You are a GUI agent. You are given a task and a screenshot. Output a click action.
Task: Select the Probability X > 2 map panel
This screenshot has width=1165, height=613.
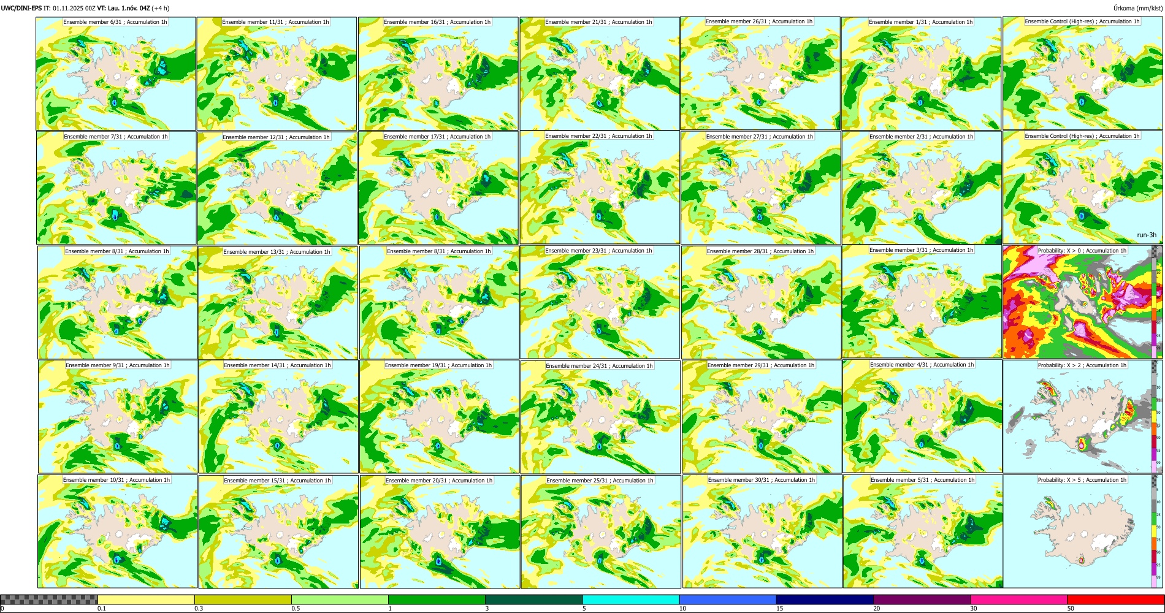pyautogui.click(x=1083, y=416)
